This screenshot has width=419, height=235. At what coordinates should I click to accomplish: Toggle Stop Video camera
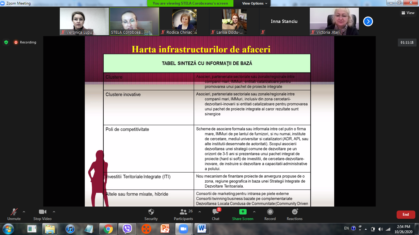click(42, 212)
